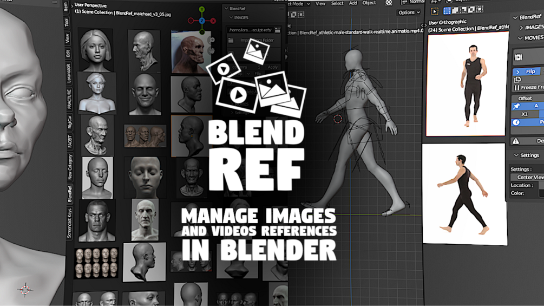Switch to the Tool sidebar tab
This screenshot has width=544, height=306.
coord(67,22)
